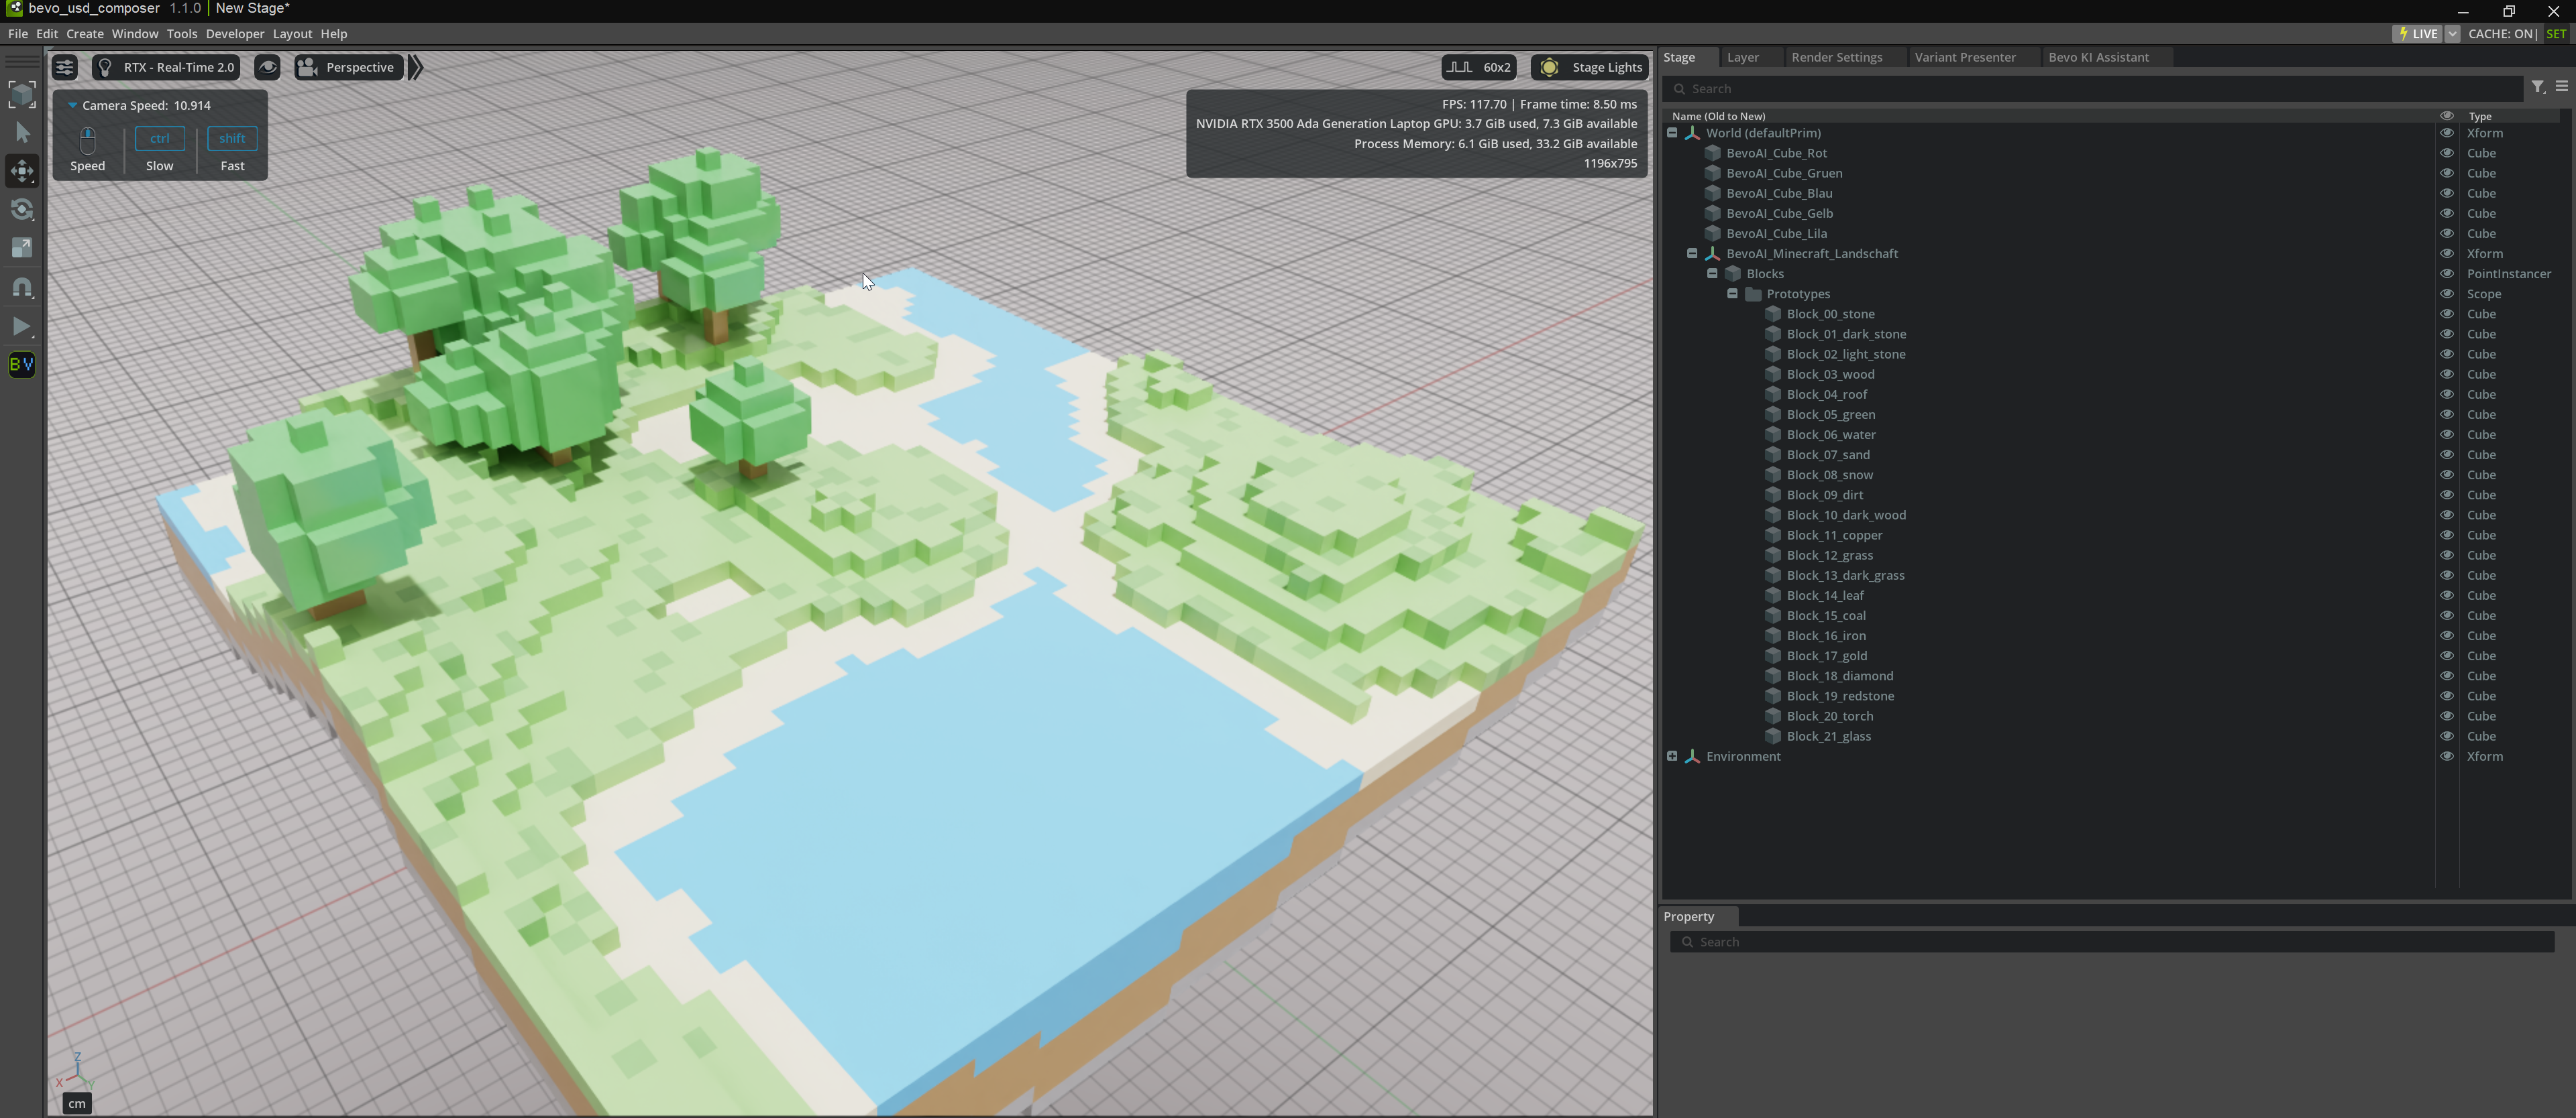
Task: Activate the Move tool
Action: click(22, 171)
